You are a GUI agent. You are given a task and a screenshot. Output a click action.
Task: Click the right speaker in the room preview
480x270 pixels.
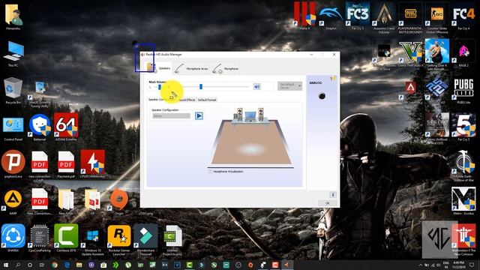(x=261, y=114)
